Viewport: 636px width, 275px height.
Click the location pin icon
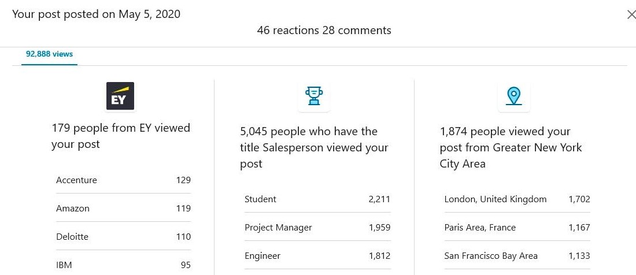point(513,96)
